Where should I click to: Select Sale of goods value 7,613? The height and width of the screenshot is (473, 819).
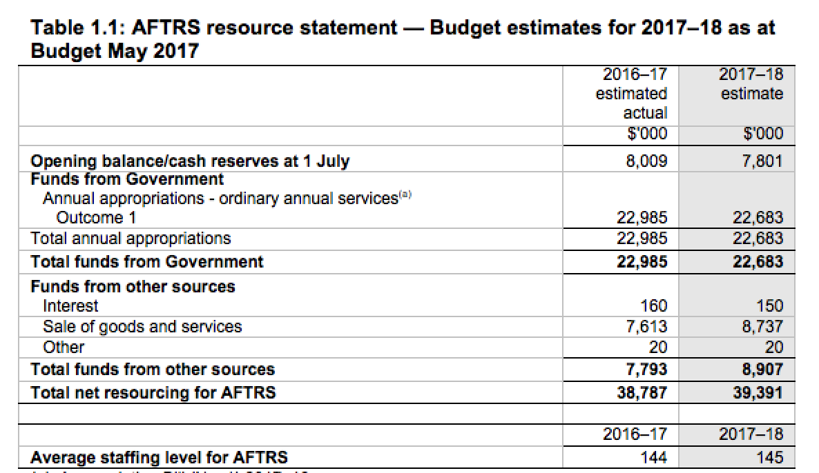click(x=646, y=326)
